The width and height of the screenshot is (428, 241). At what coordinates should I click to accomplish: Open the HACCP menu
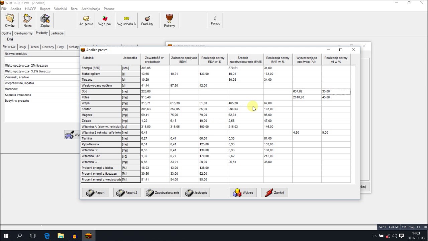click(x=30, y=9)
